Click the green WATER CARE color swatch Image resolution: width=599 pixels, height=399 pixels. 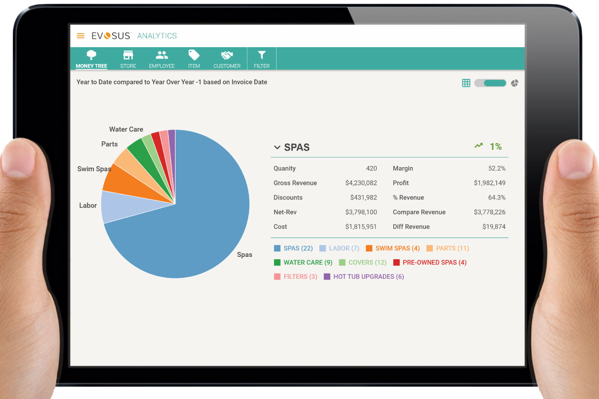[277, 262]
